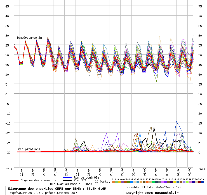Click the red line legend for Moyenne des scénarios

(14, 180)
